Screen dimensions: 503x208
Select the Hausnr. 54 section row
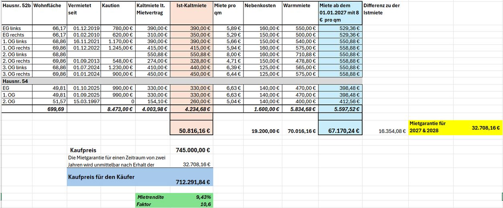click(x=182, y=81)
